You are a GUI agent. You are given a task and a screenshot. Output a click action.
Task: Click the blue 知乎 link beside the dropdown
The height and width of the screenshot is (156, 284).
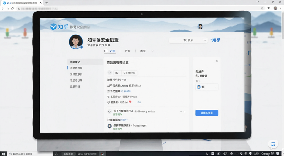pos(216,40)
